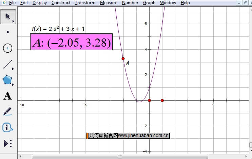This screenshot has height=159, width=252.
Task: Select the red unit point on x-axis
Action: (x=162, y=100)
